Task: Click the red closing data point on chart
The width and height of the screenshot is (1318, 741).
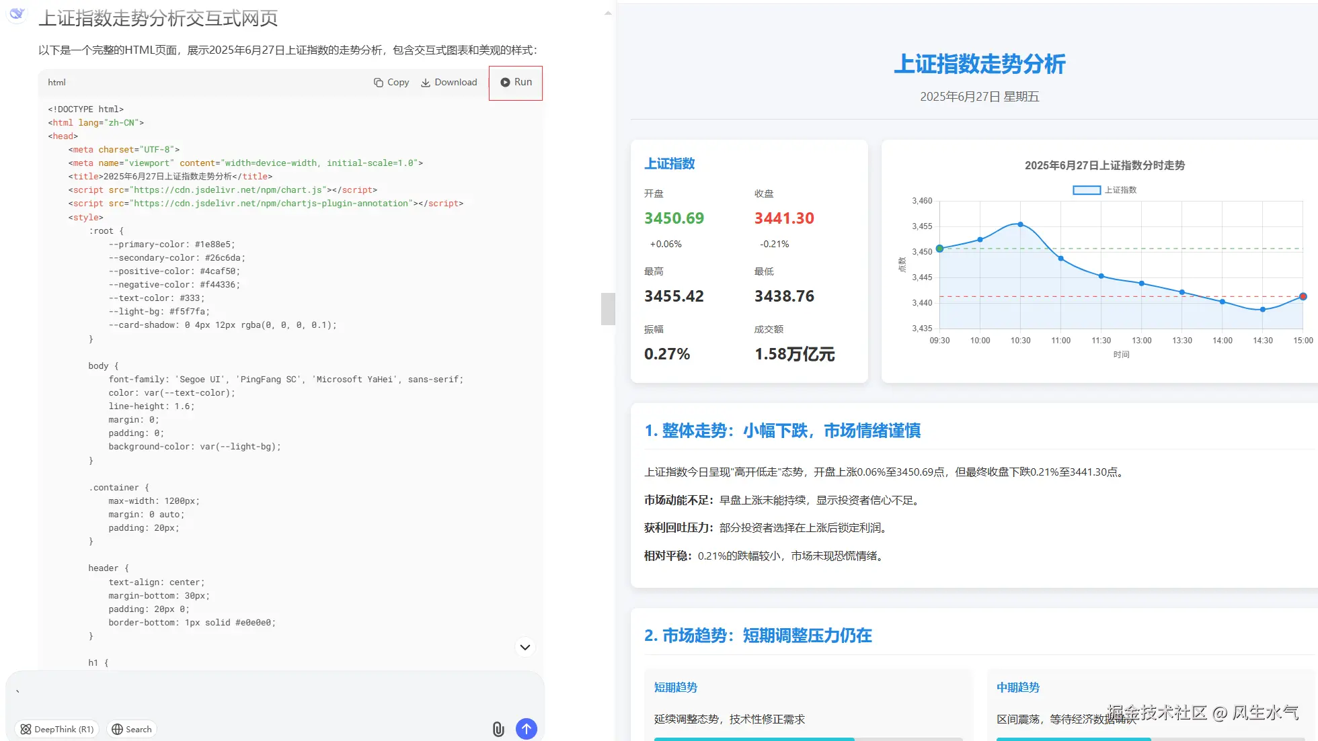Action: tap(1303, 296)
